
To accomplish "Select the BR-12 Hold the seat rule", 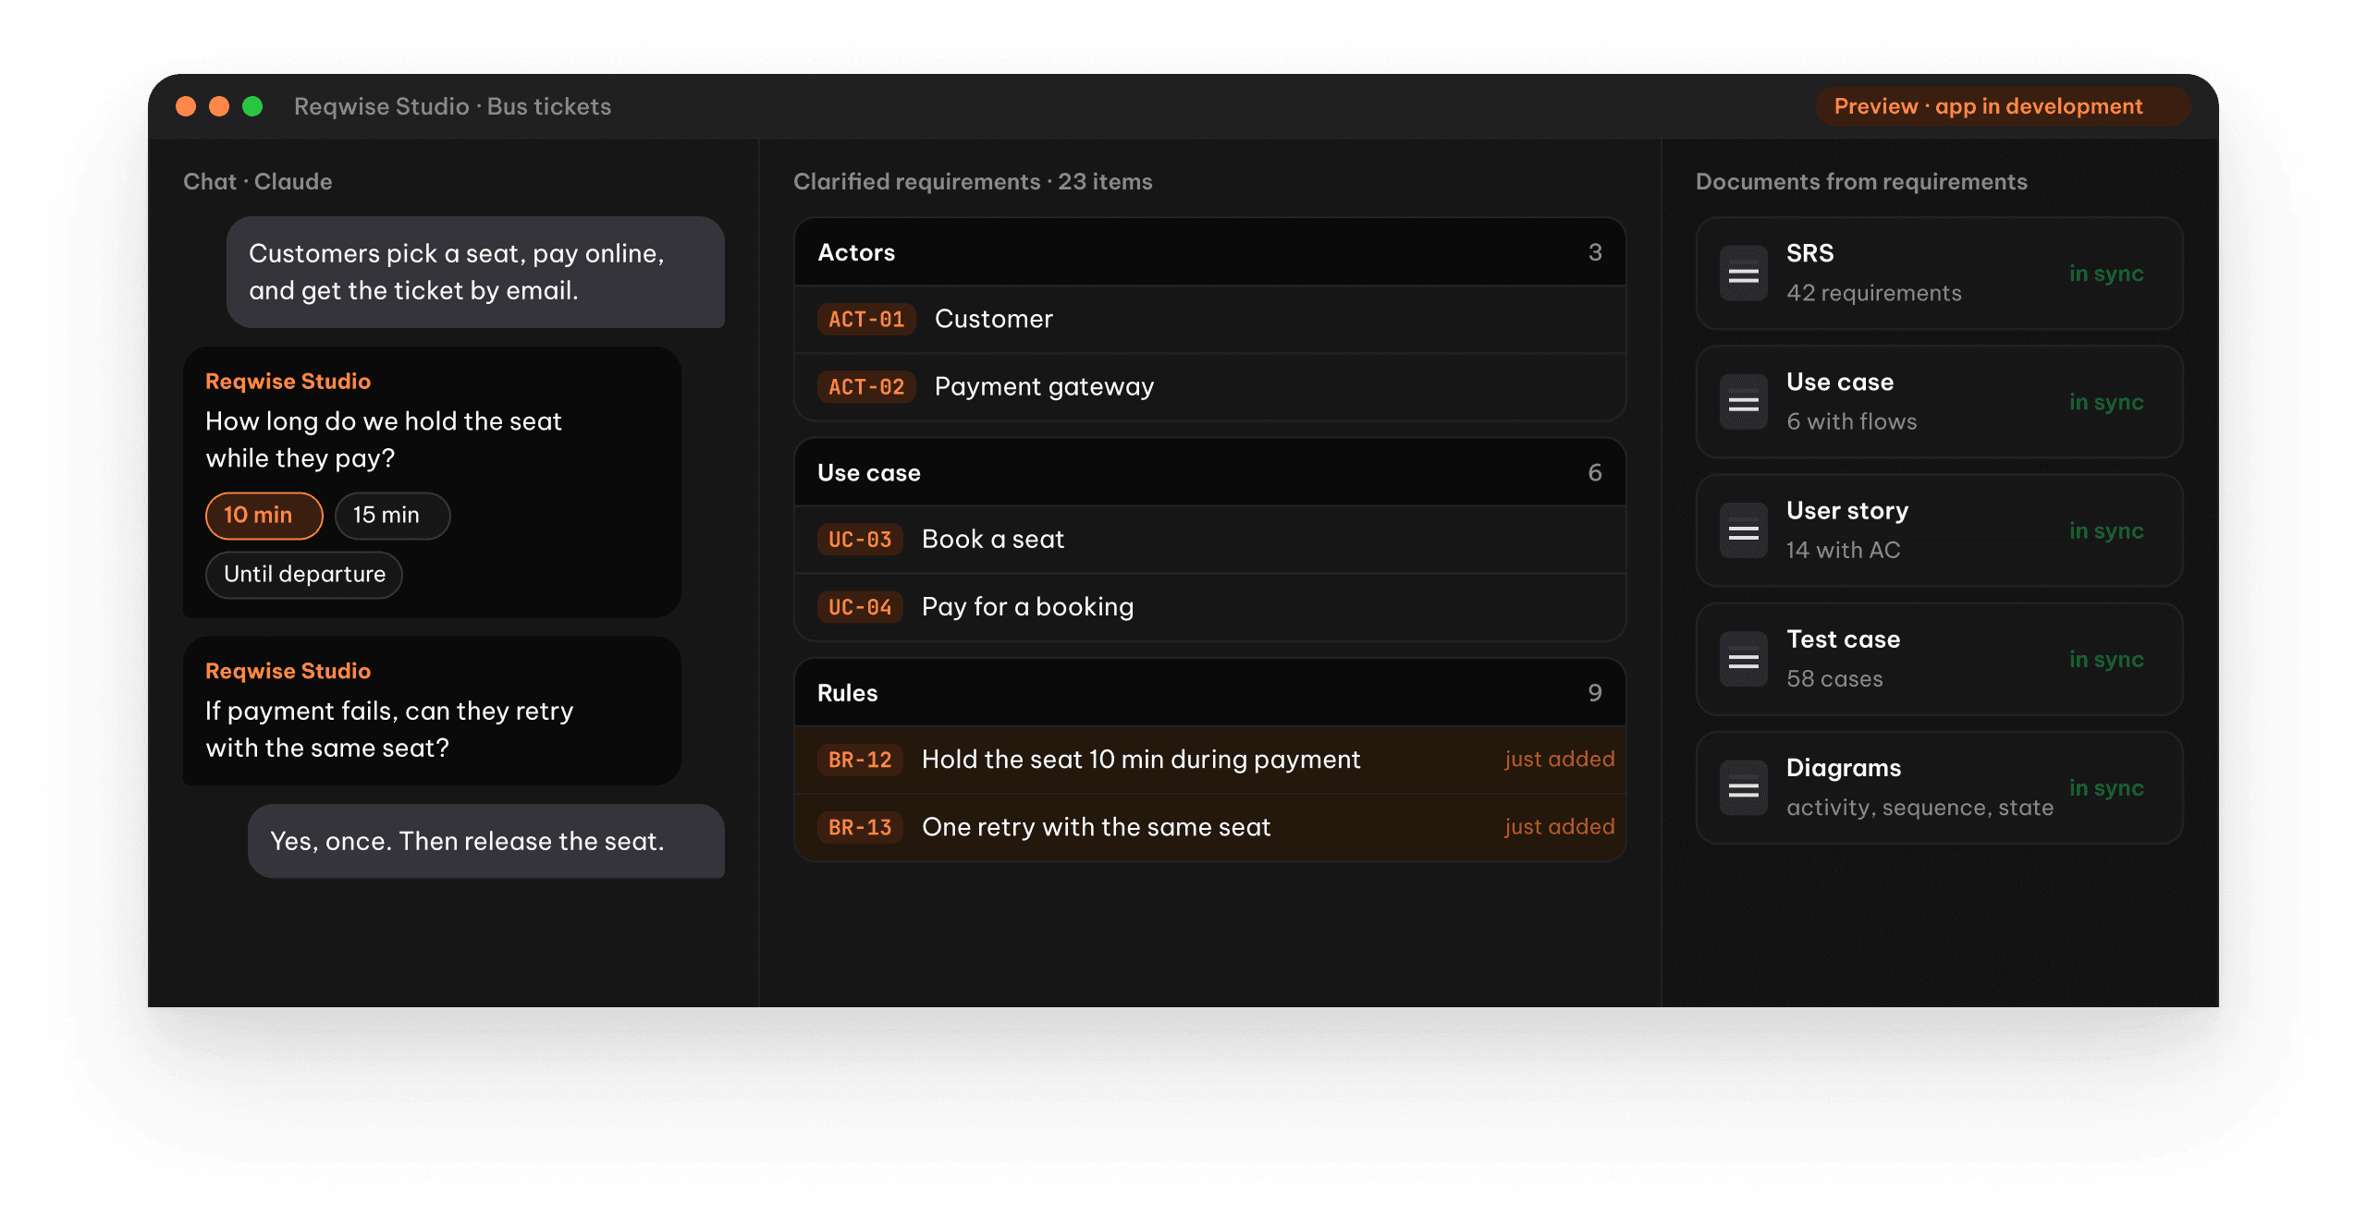I will (x=1209, y=759).
